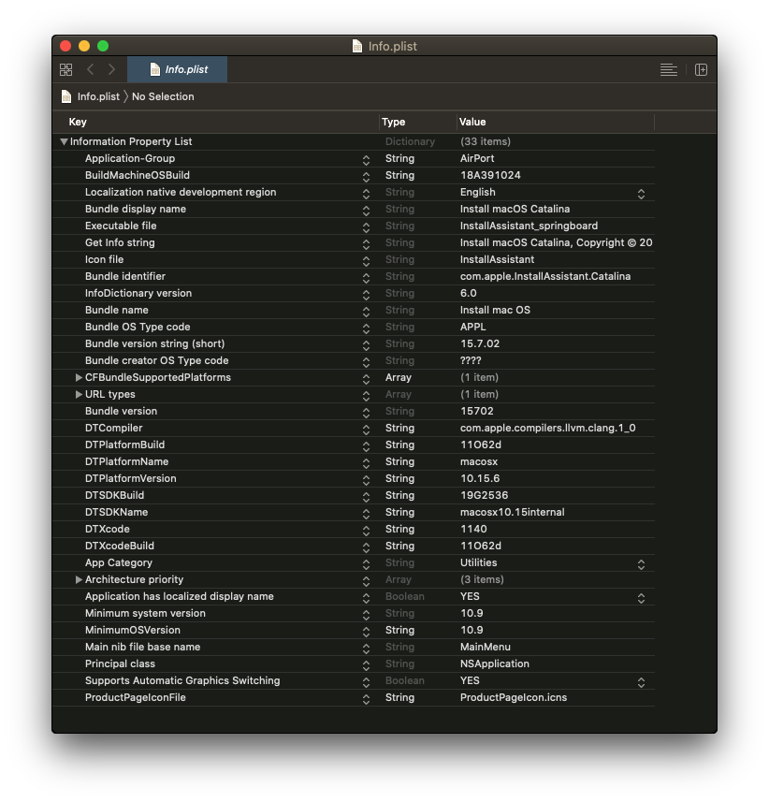Click key stepper on DTXcode row
Viewport: 769px width, 802px height.
[366, 531]
